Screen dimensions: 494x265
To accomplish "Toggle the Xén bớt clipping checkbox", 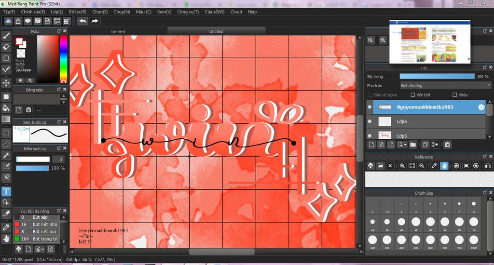I will (413, 95).
